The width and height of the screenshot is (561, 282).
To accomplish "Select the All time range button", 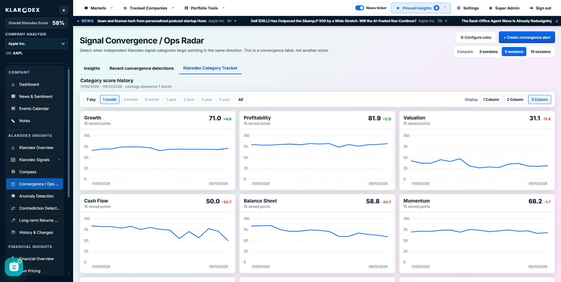I will (240, 100).
